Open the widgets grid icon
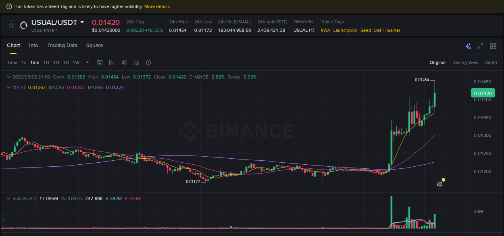 point(493,46)
